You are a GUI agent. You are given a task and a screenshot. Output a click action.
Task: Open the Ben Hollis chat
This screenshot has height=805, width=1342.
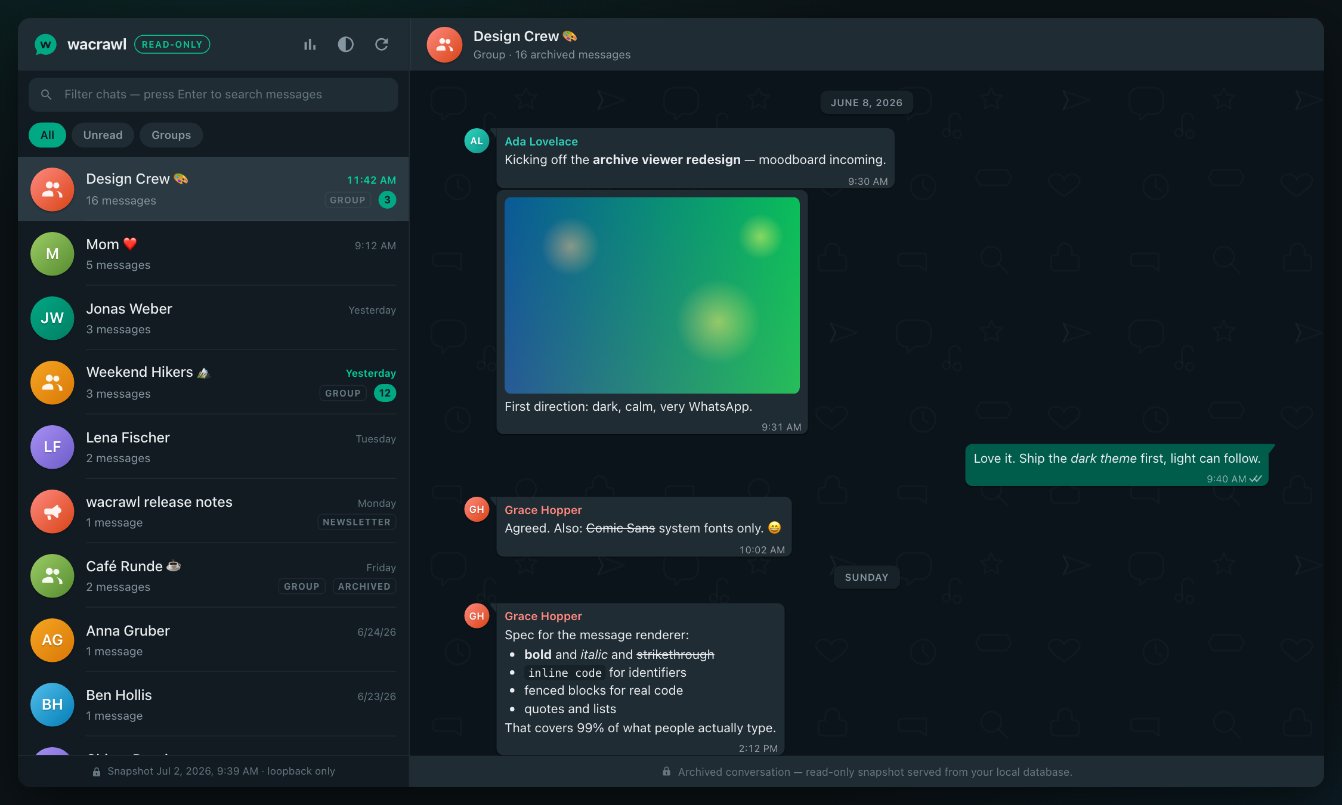213,705
